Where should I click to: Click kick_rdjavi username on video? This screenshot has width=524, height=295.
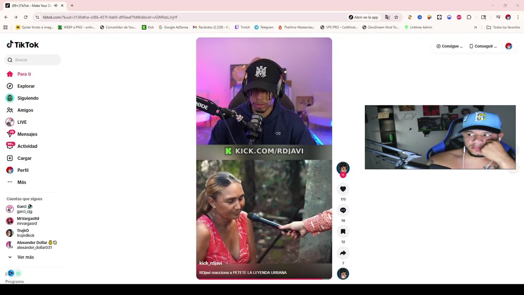pos(210,263)
